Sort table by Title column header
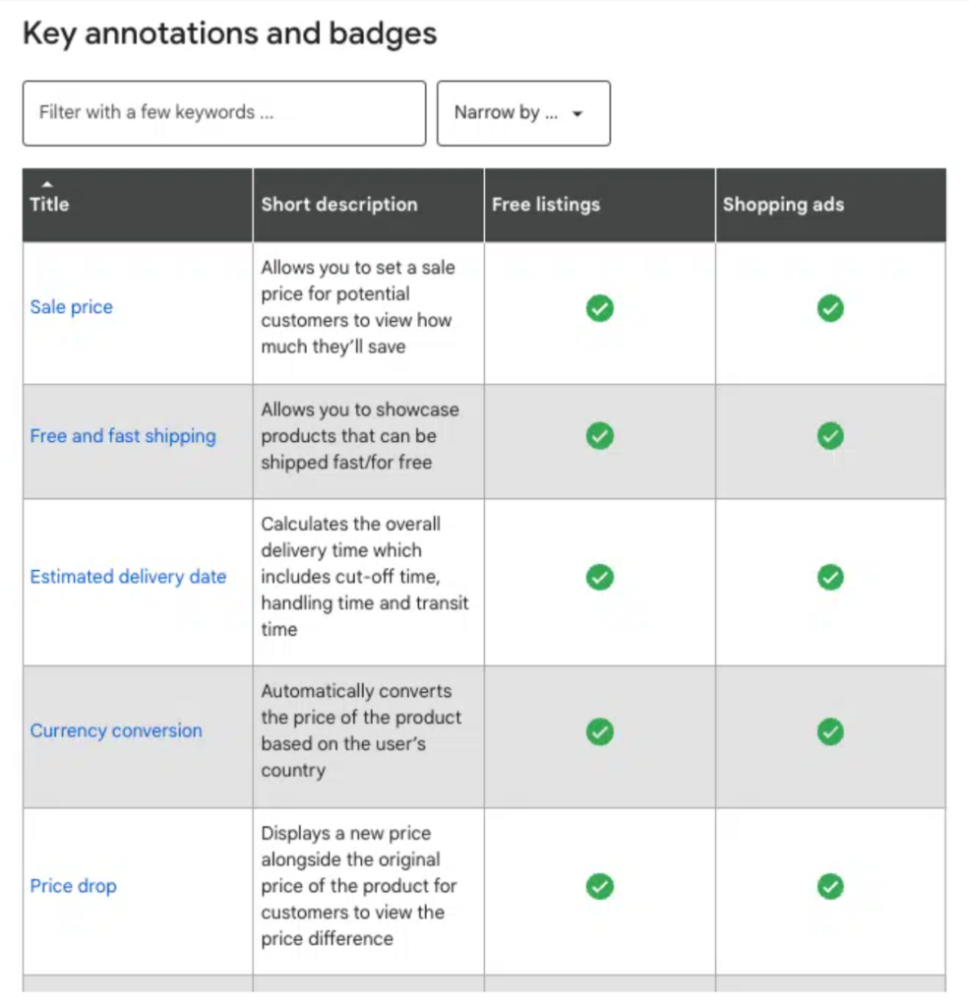The width and height of the screenshot is (969, 1008). (x=50, y=205)
